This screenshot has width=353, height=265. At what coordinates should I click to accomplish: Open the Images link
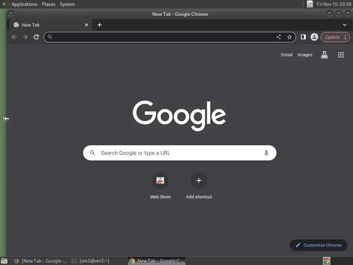tap(305, 55)
